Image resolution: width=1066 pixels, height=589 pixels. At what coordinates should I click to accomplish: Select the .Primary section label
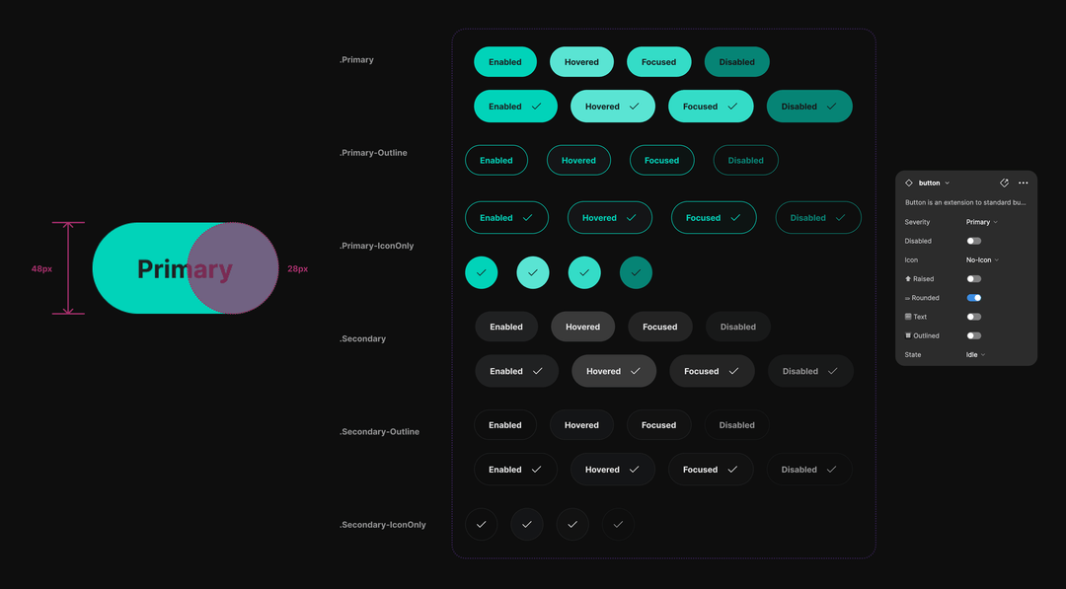357,60
